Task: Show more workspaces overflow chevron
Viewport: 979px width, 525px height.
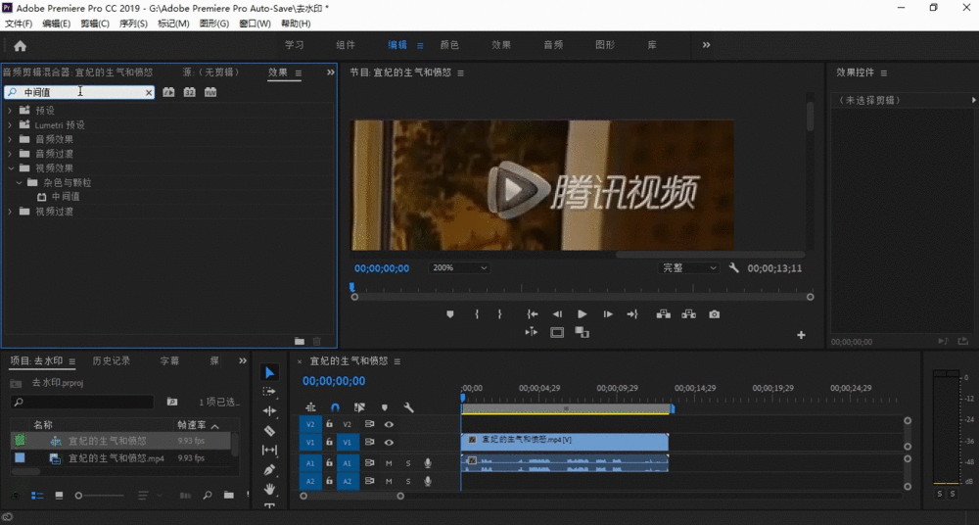Action: point(706,45)
